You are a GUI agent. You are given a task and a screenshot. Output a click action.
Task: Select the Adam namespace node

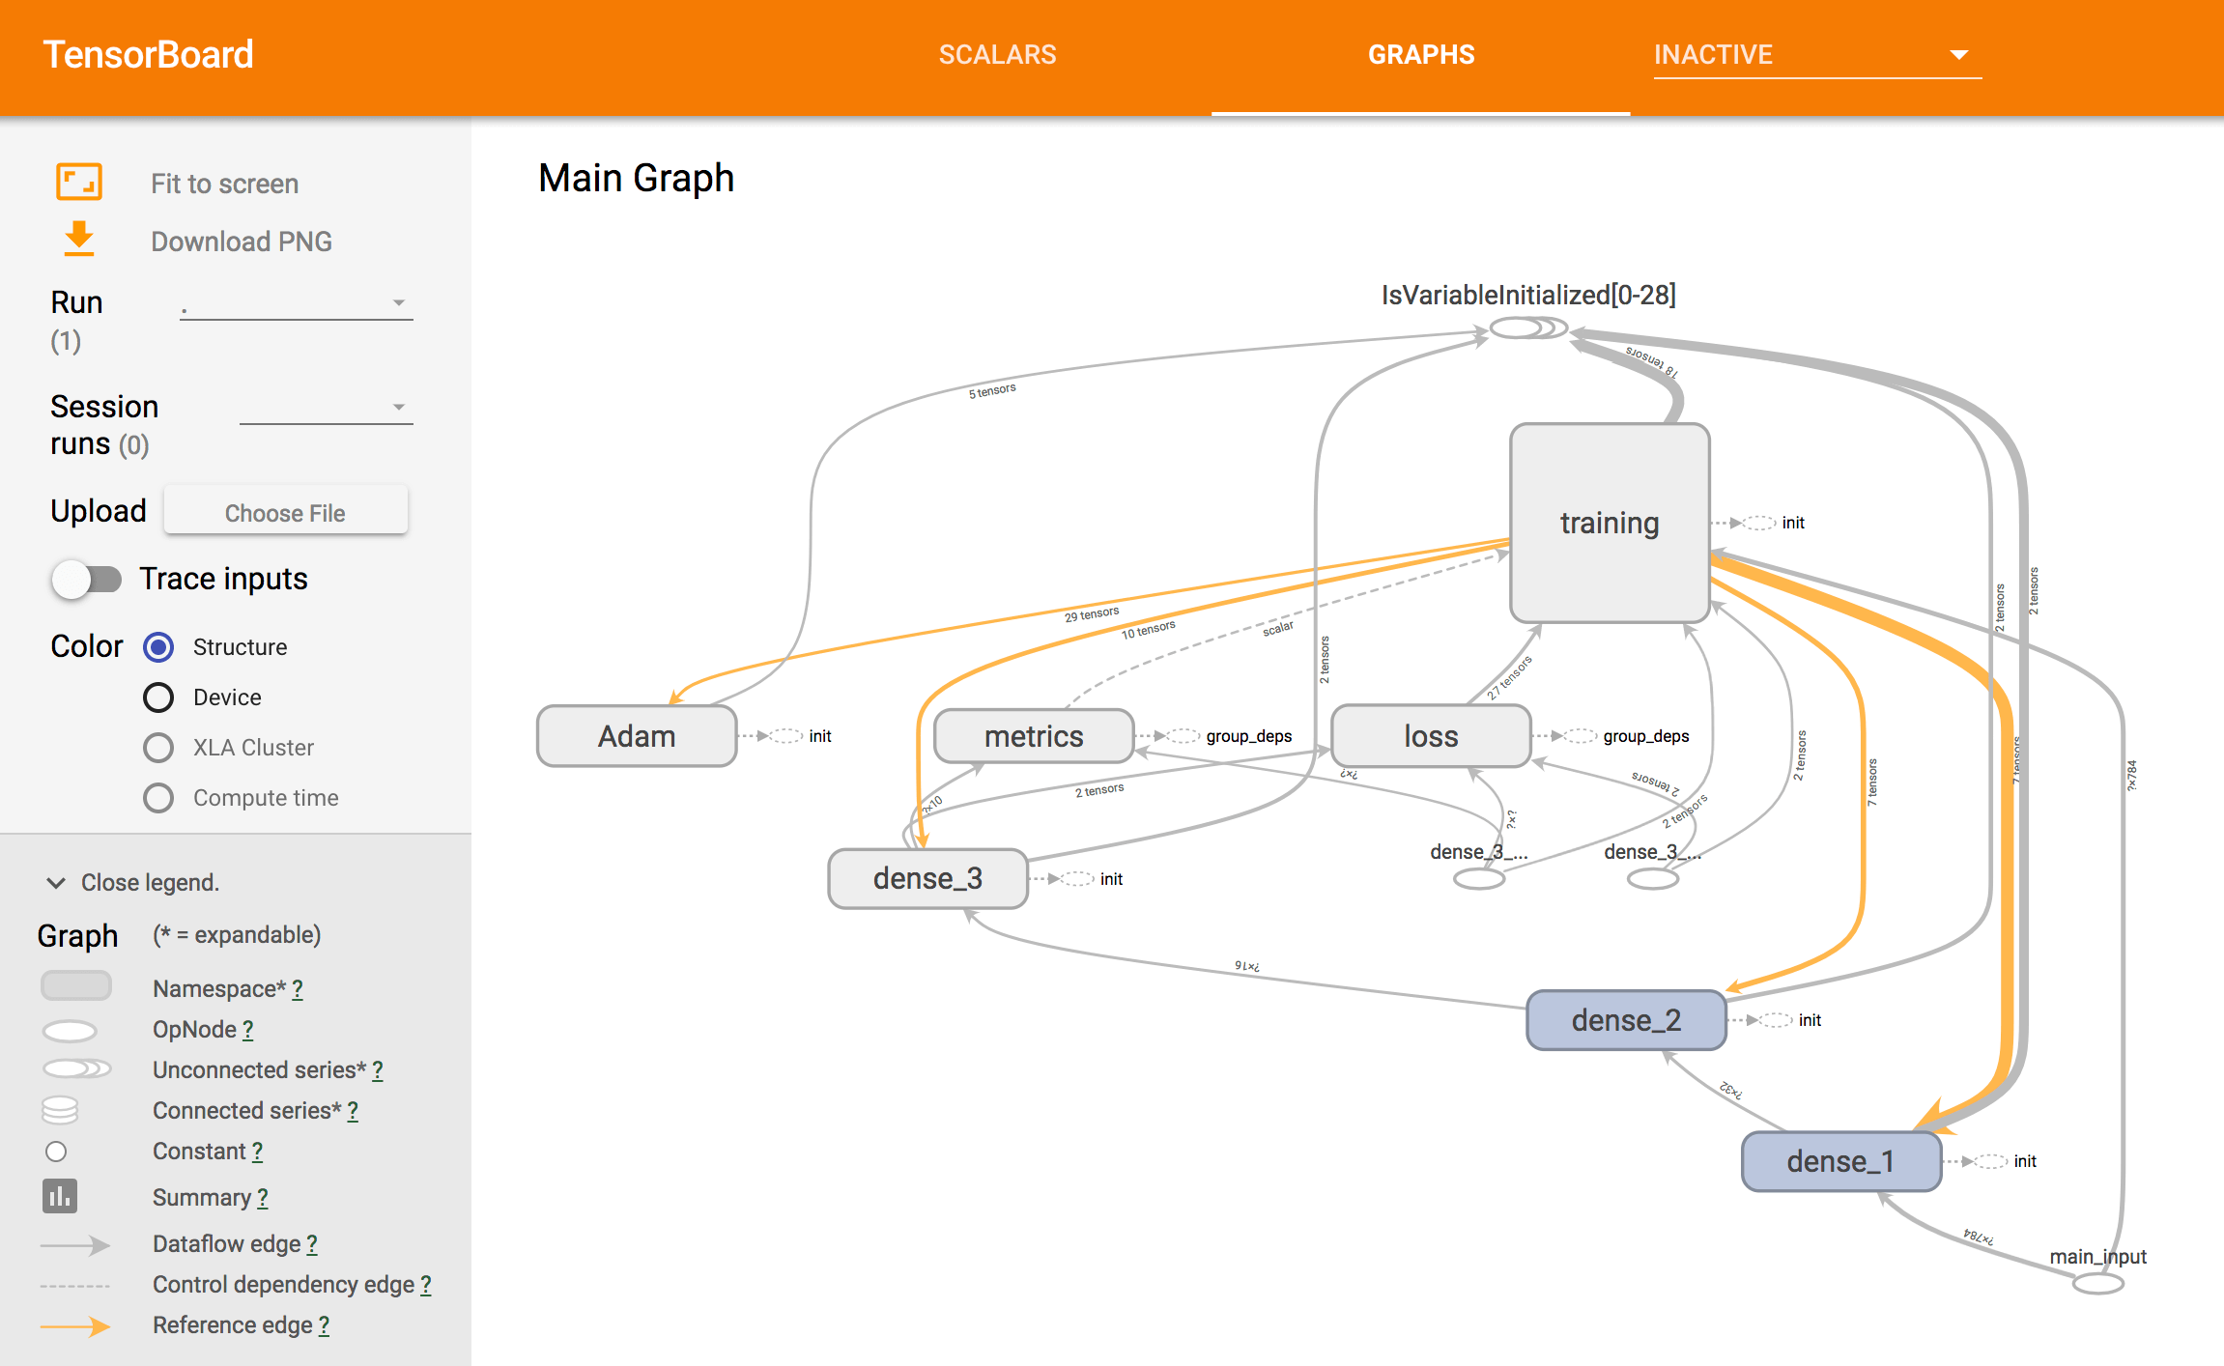click(636, 736)
